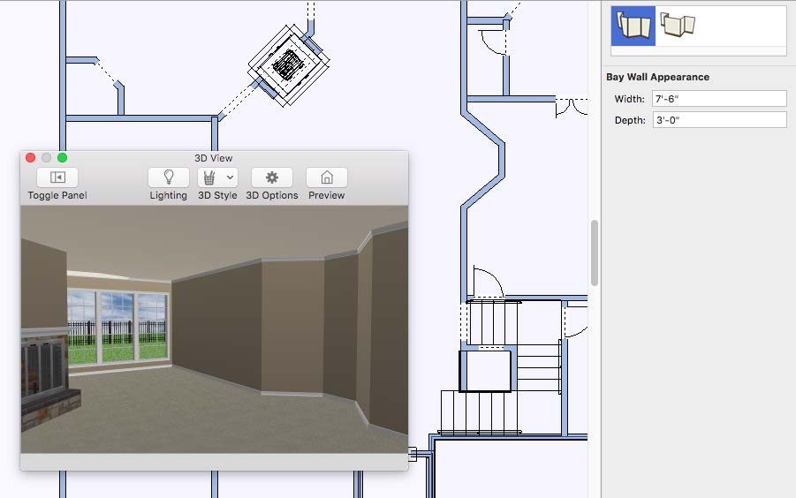Click the bay wall Depth input field
The height and width of the screenshot is (498, 796).
tap(719, 120)
